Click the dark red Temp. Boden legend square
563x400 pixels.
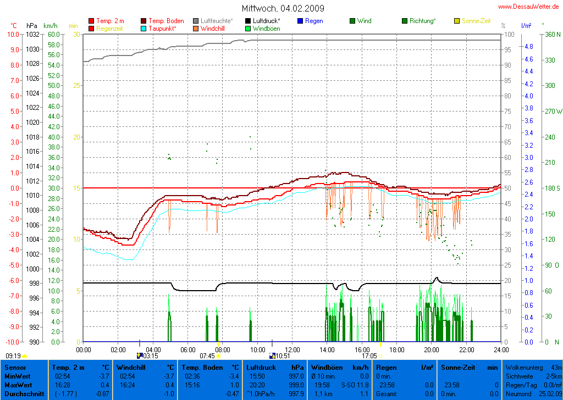pos(144,21)
